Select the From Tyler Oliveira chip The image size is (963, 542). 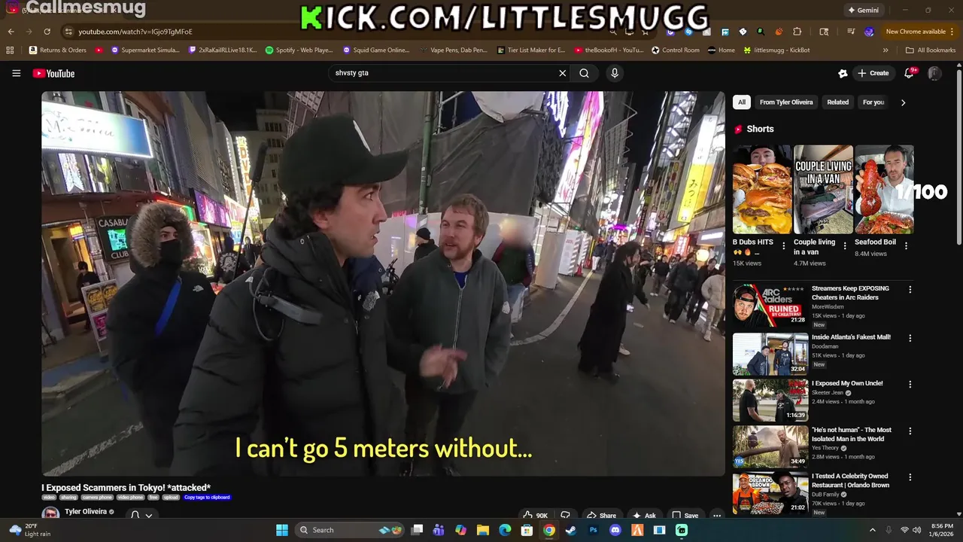786,102
